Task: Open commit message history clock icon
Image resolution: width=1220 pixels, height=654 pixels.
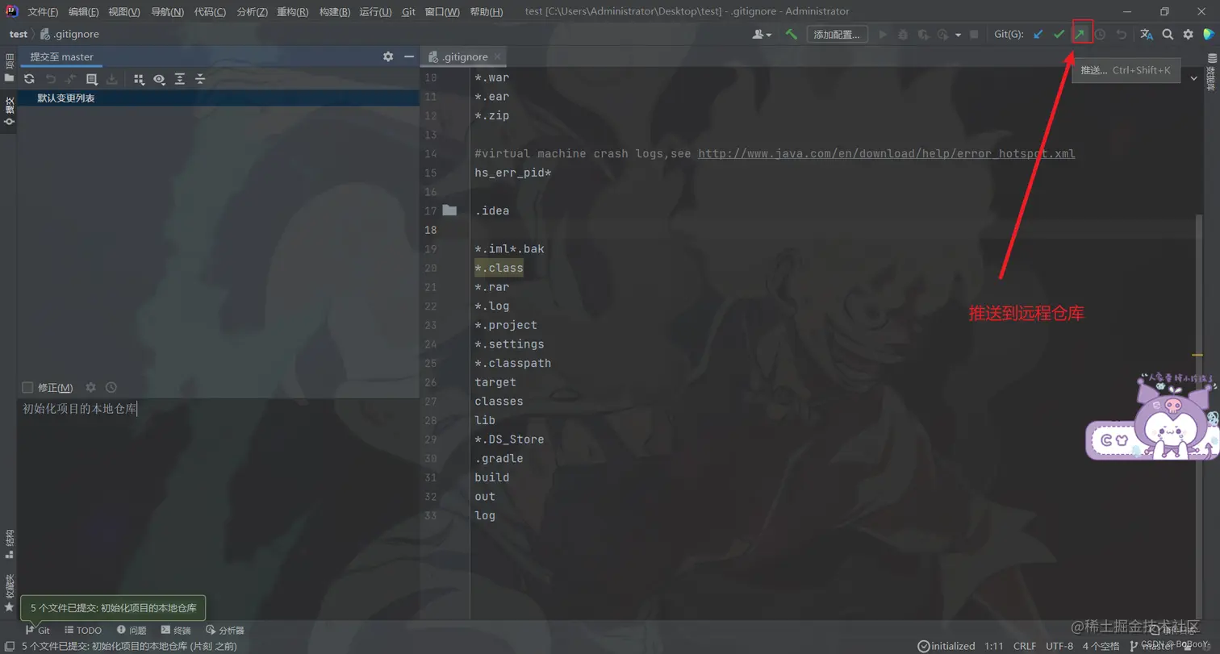Action: click(111, 387)
